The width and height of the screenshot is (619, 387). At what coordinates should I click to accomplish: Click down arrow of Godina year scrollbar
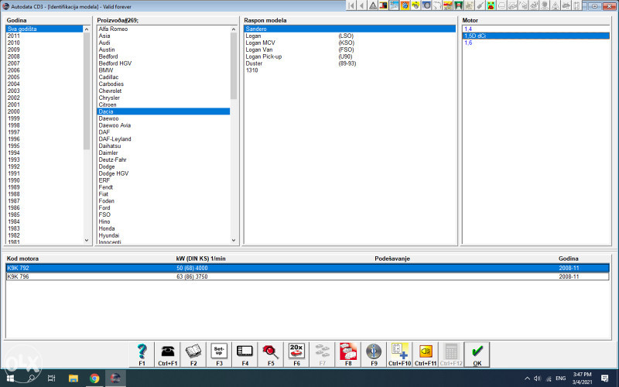(x=87, y=240)
